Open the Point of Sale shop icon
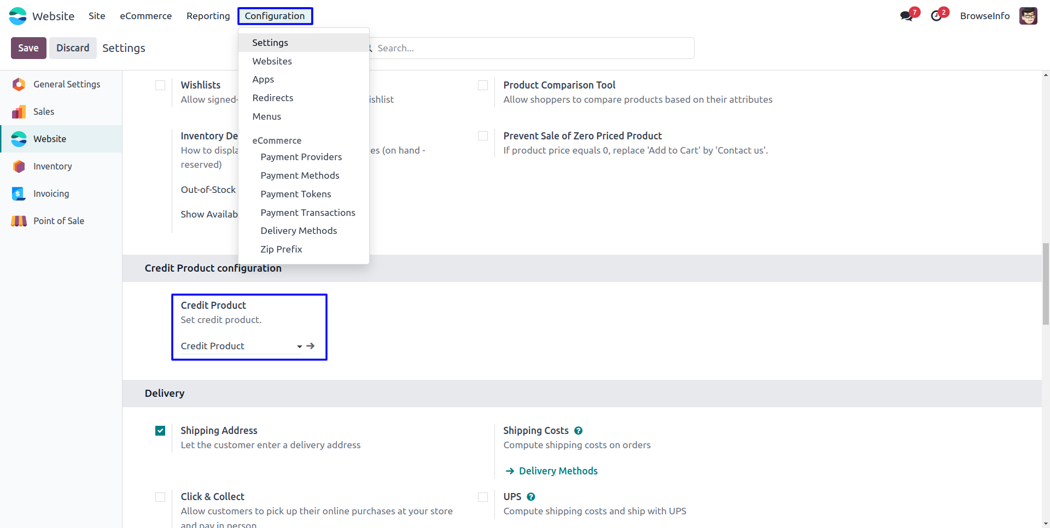The height and width of the screenshot is (528, 1050). coord(19,221)
